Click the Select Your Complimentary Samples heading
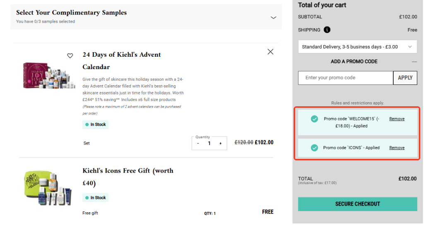The width and height of the screenshot is (447, 228). (x=71, y=13)
